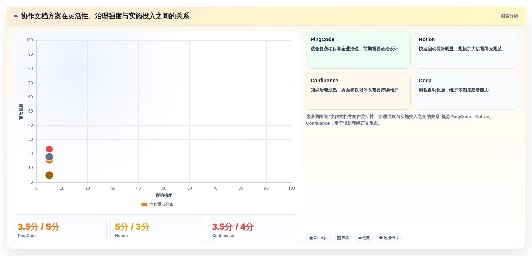This screenshot has width=532, height=256.
Task: Click text 快速启动优势明显，规模扩大后需补充规范
Action: pos(460,49)
